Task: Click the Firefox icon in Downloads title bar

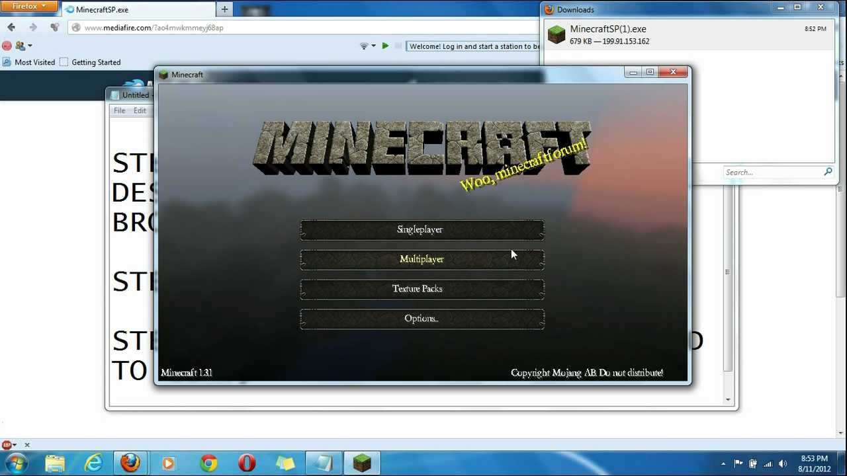Action: [x=549, y=9]
